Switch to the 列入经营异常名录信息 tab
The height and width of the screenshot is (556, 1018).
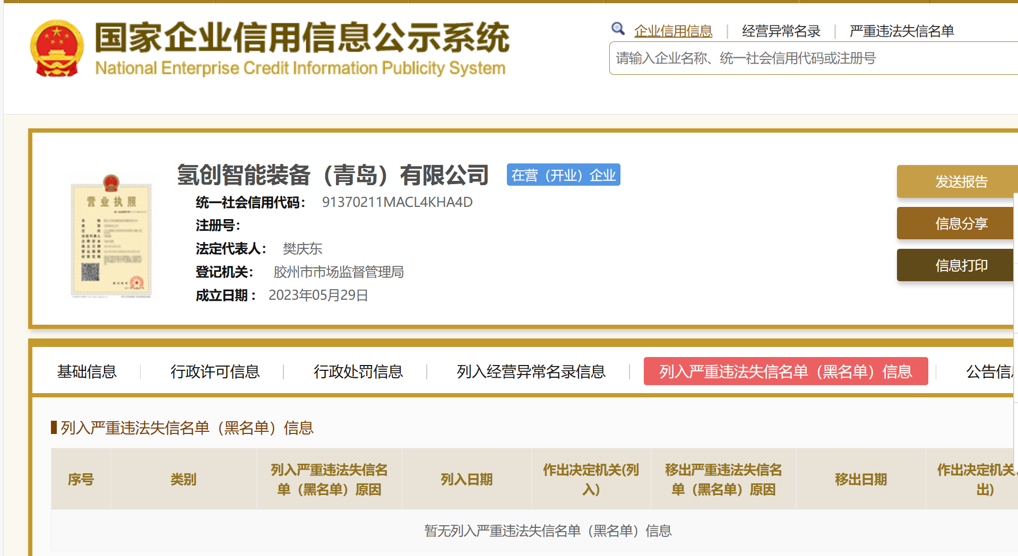coord(531,371)
